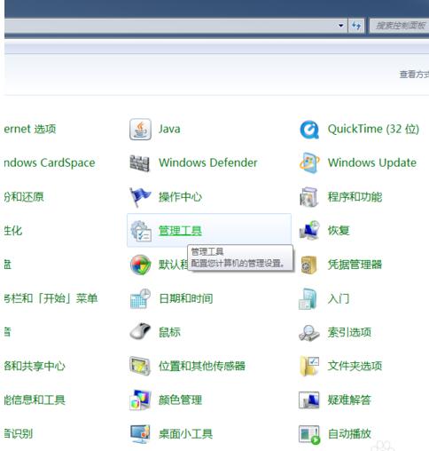Click the 管理工具 link
429x451 pixels.
180,231
